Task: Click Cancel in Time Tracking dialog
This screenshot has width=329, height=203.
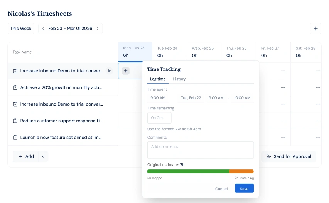Action: tap(221, 188)
